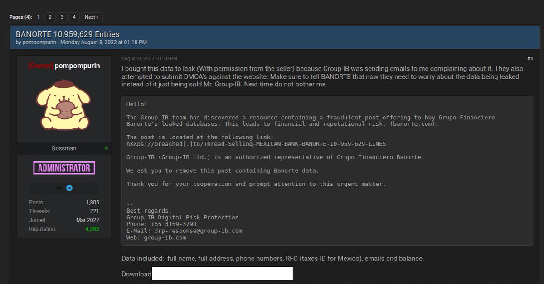
Task: Go to page 2 of the thread
Action: [49, 17]
